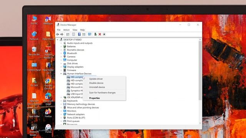
Task: Click the green Update driver toolbar icon
Action: 95,34
